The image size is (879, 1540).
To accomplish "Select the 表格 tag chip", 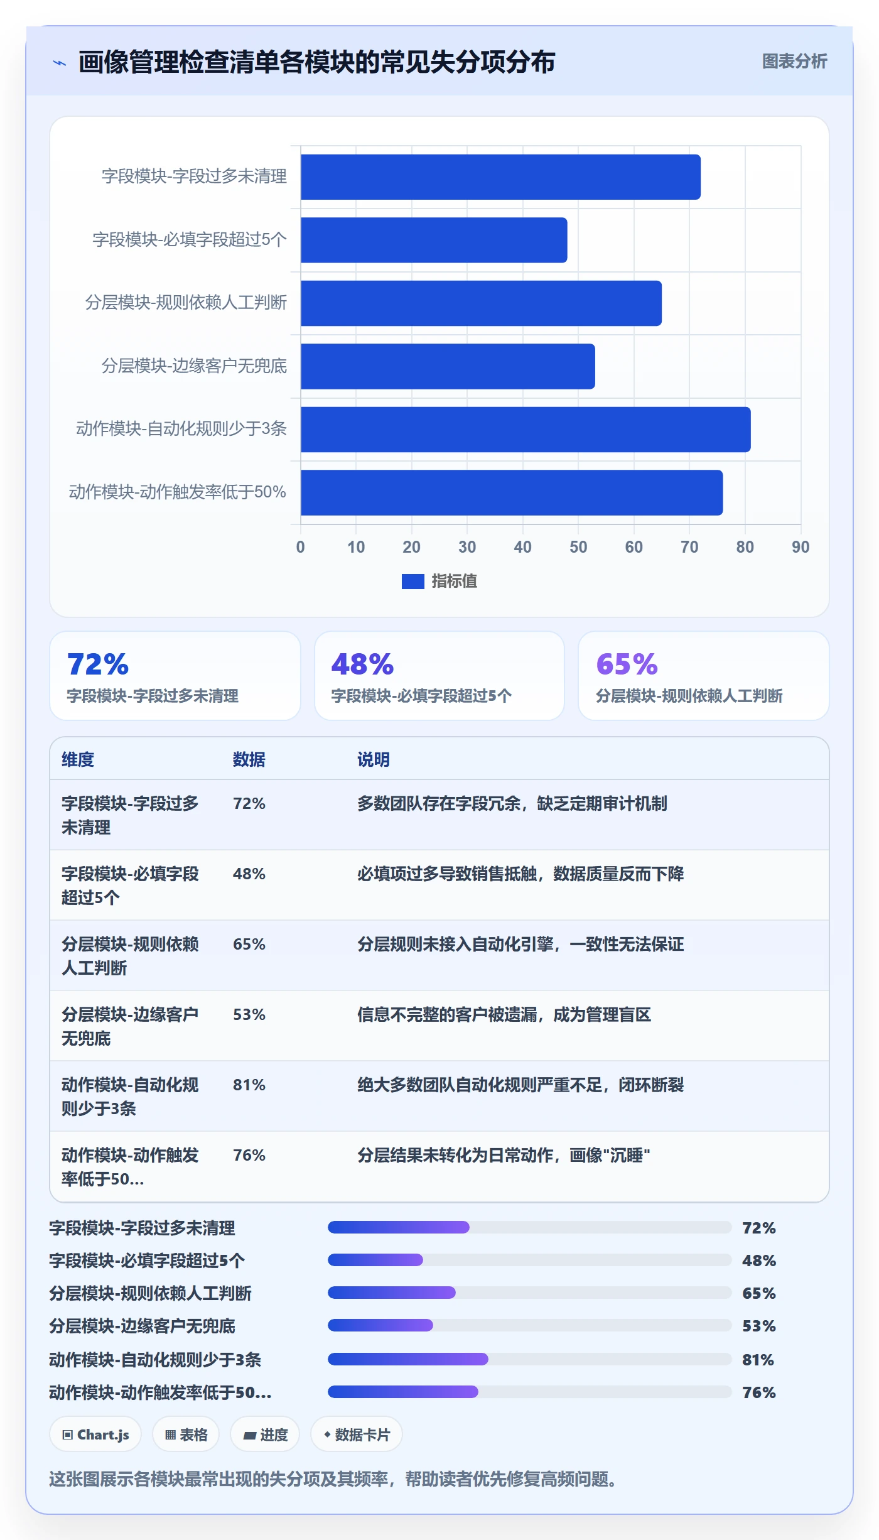I will click(186, 1434).
